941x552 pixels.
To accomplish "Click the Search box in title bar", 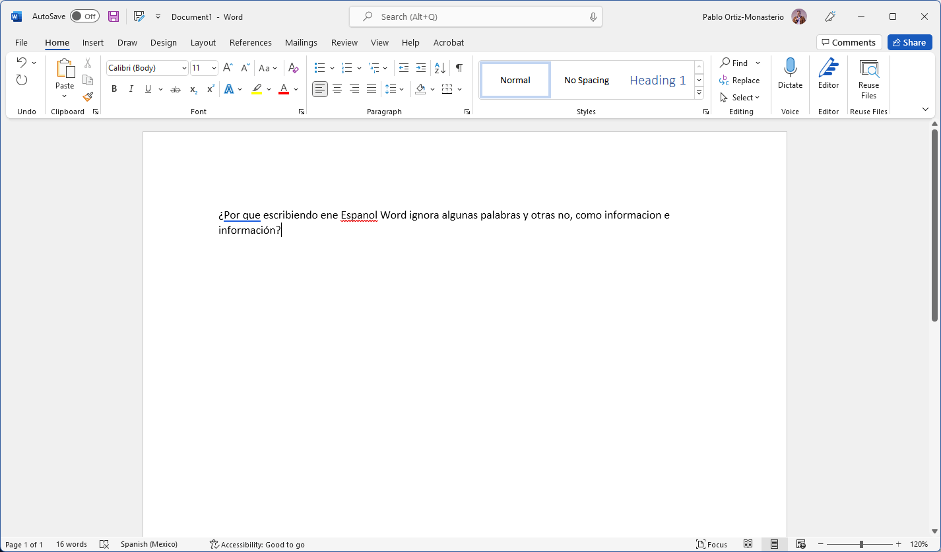I will (x=475, y=17).
